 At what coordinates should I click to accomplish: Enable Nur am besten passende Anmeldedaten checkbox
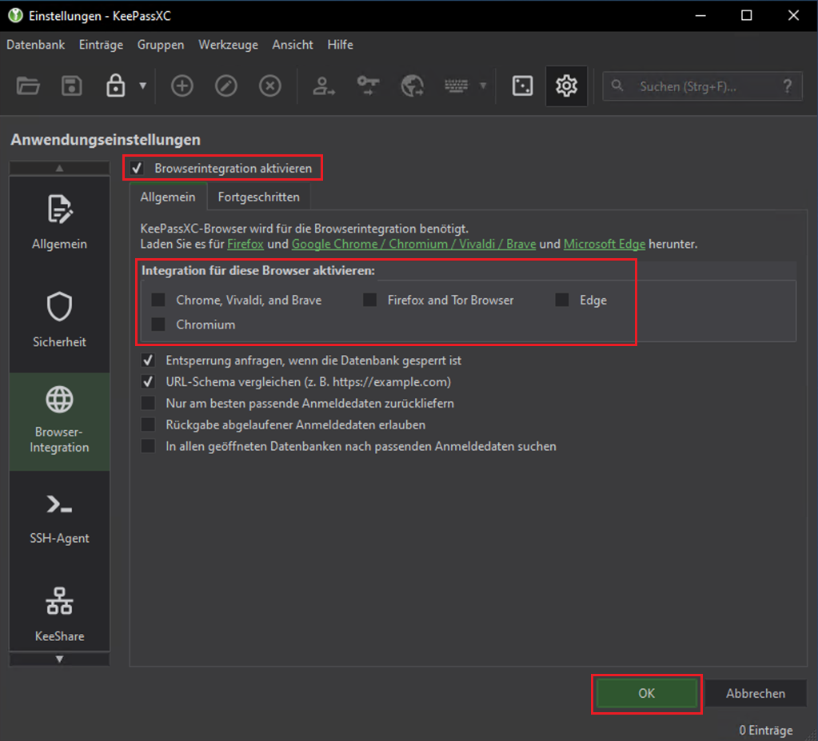tap(148, 403)
